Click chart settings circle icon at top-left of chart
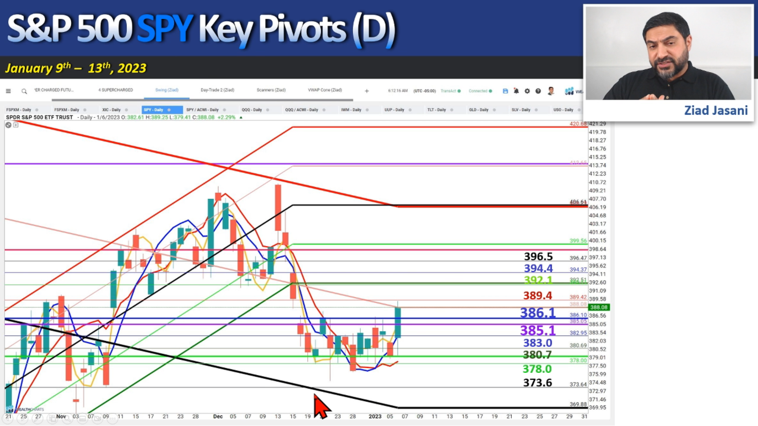The height and width of the screenshot is (426, 758). 8,125
